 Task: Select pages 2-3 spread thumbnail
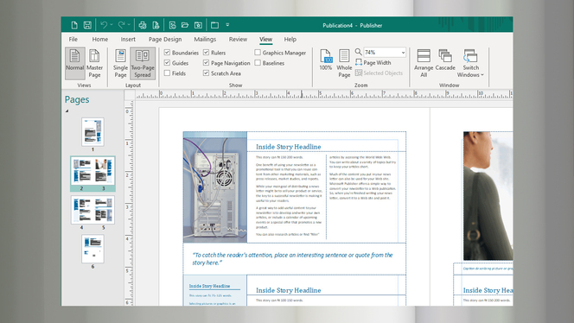click(92, 171)
